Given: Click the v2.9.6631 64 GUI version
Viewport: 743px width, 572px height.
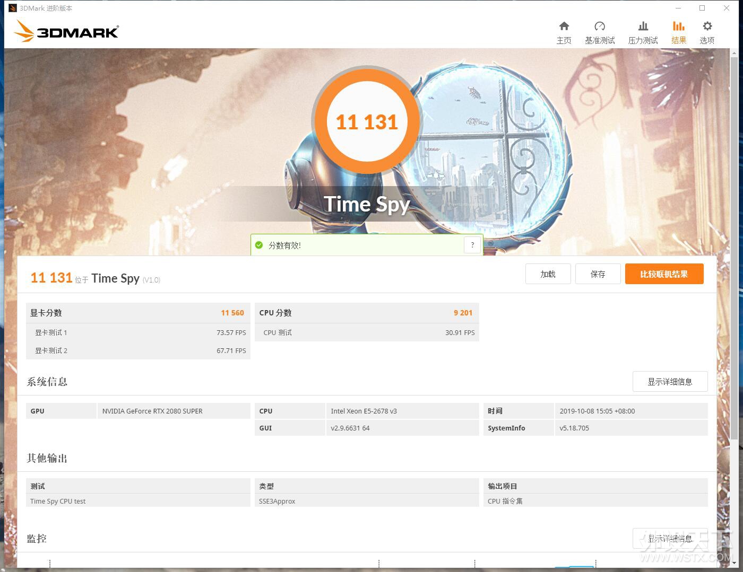Looking at the screenshot, I should (x=350, y=428).
